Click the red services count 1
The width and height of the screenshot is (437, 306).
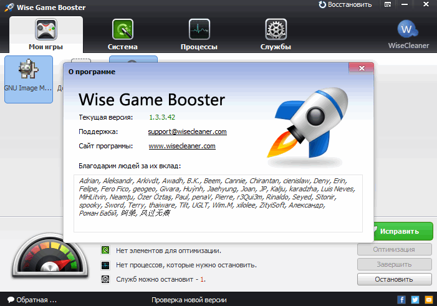[203, 279]
